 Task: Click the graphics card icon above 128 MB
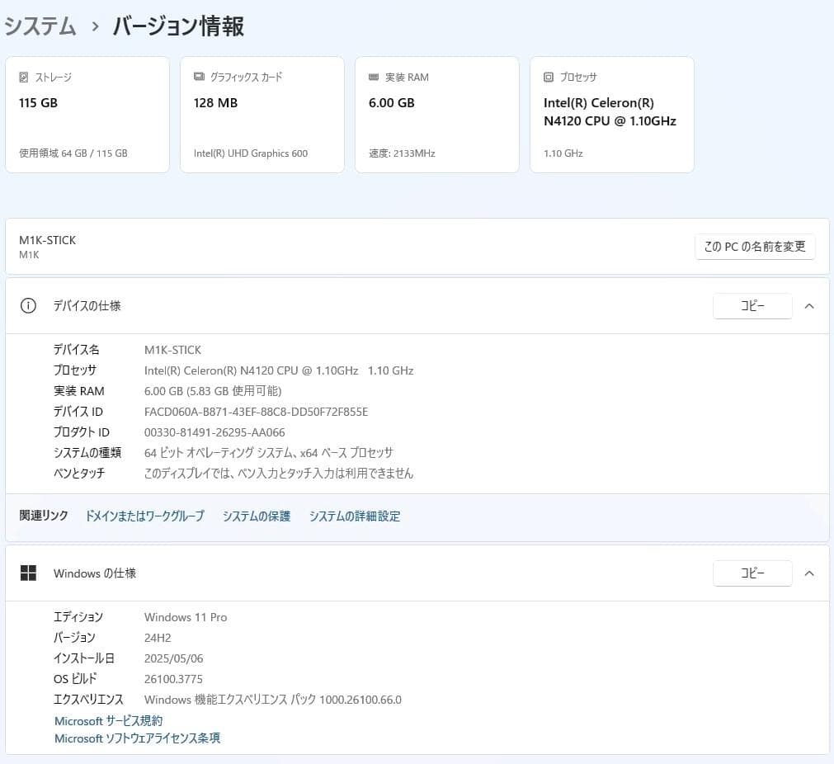point(197,77)
